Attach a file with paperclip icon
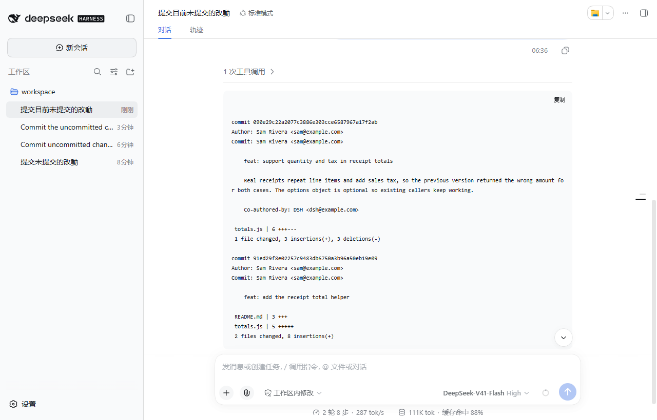Screen dimensions: 657x420 (x=247, y=393)
